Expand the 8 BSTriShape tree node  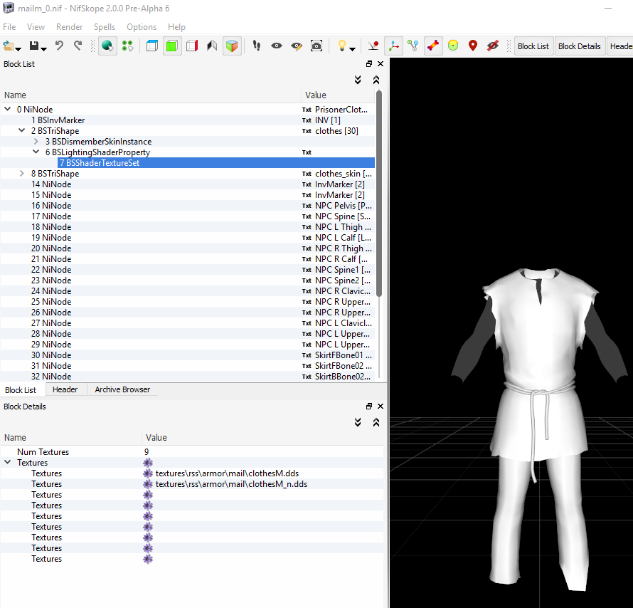[23, 174]
